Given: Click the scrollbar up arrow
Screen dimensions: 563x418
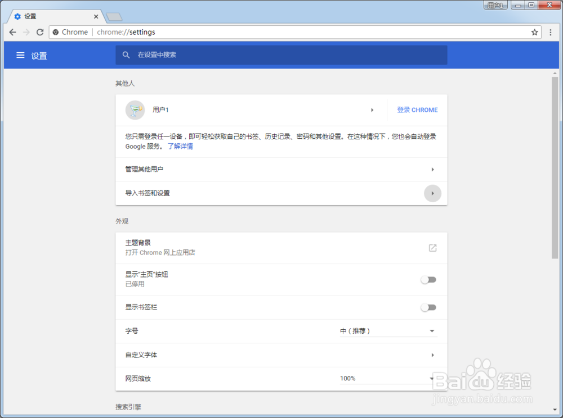Looking at the screenshot, I should pos(555,73).
